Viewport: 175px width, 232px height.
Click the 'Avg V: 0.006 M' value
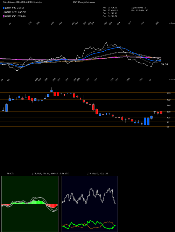click(139, 8)
